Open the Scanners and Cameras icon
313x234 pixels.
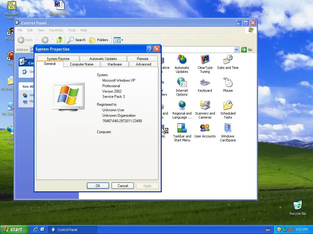point(205,110)
